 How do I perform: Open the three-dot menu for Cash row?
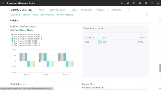pos(100,42)
